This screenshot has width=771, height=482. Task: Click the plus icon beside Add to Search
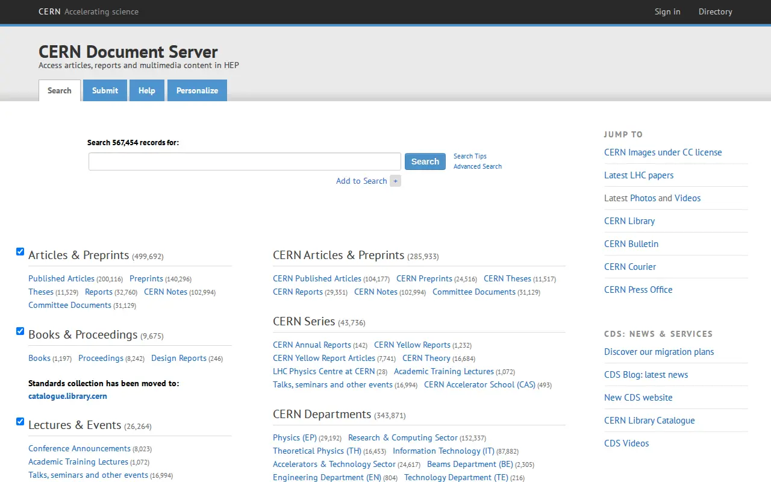[395, 181]
